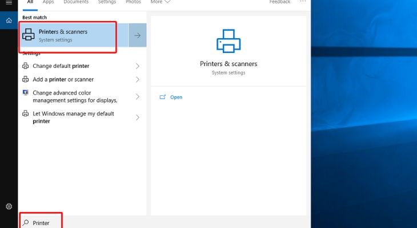Click Printers & scanners title in preview pane
The width and height of the screenshot is (417, 228).
tap(228, 64)
